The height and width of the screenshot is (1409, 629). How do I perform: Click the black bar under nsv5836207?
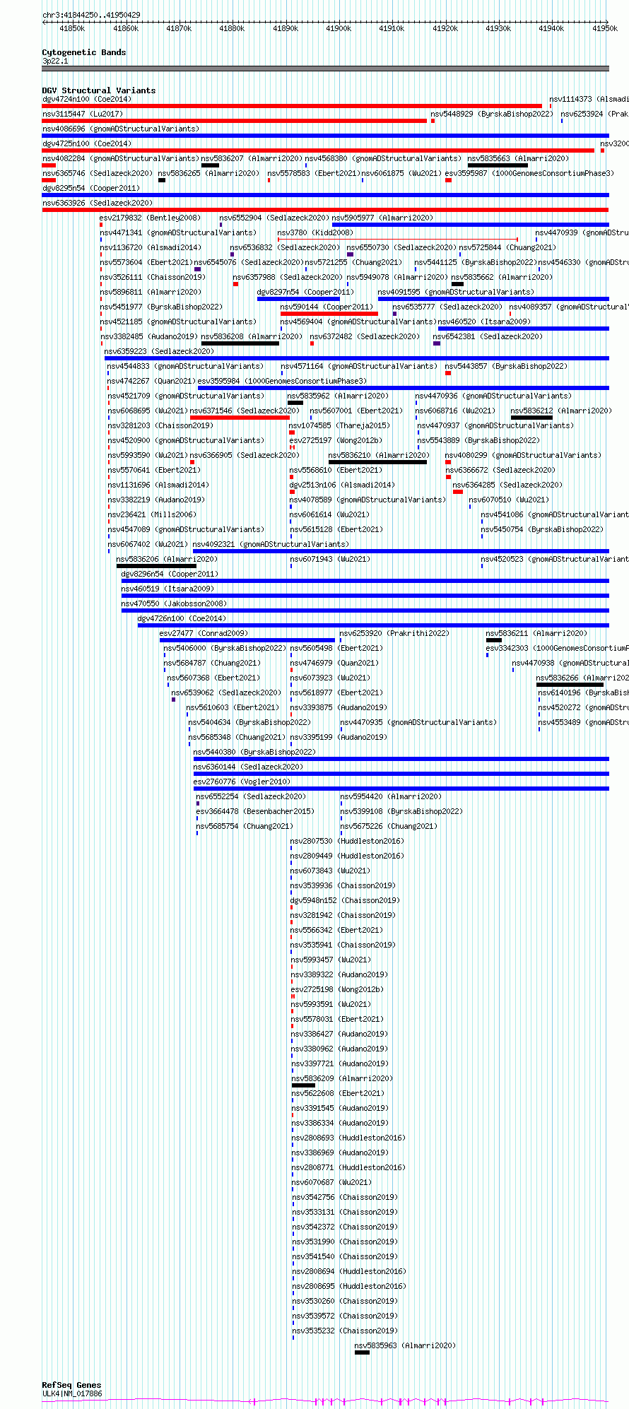pos(210,165)
